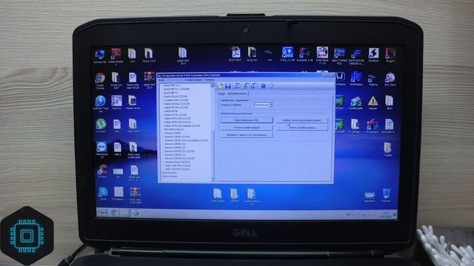Click the clock in the system tray
Viewport: 474px width, 266px height.
point(385,214)
